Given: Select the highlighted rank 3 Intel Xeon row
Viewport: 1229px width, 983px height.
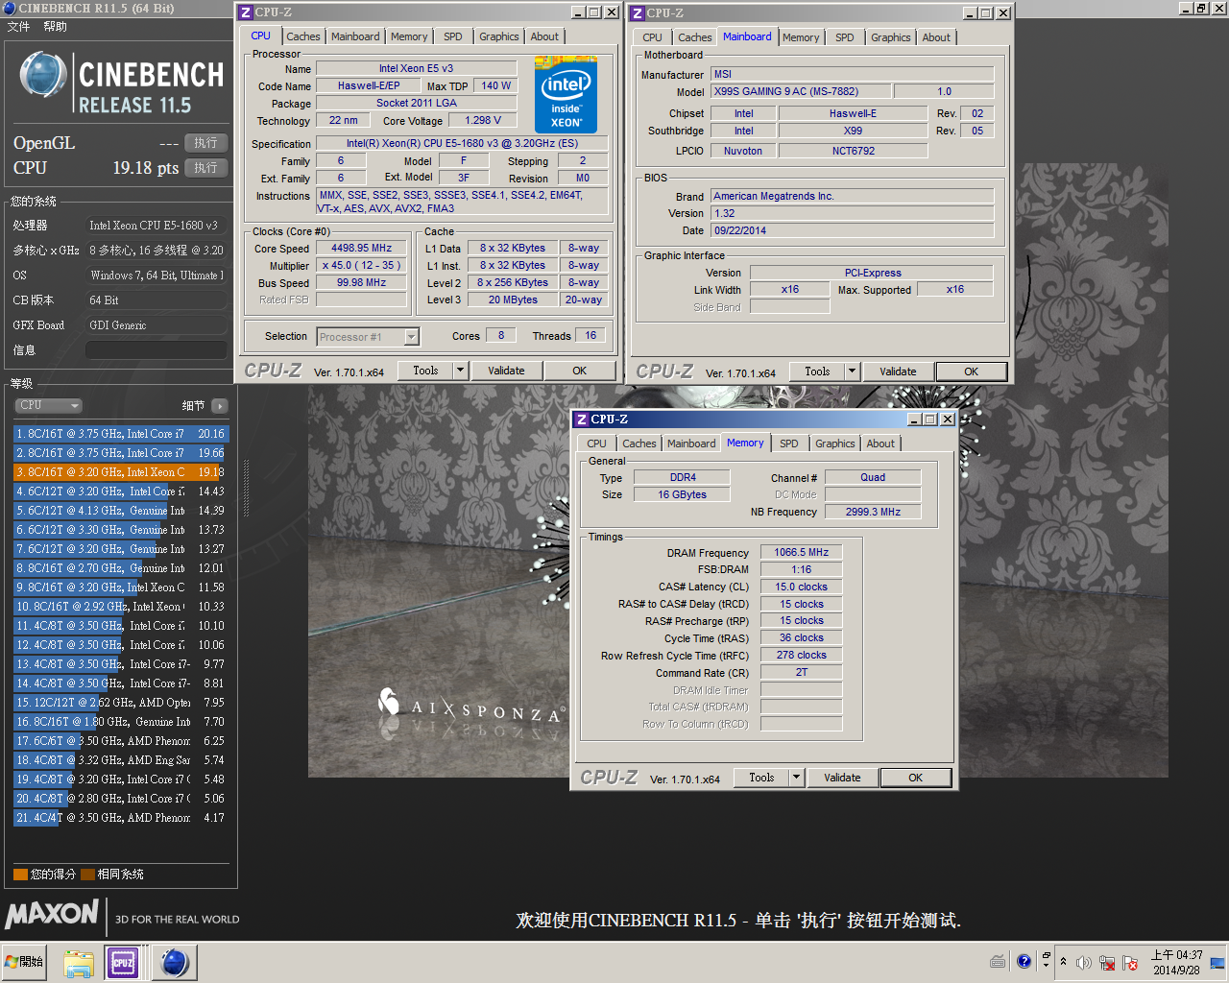Looking at the screenshot, I should click(x=121, y=472).
